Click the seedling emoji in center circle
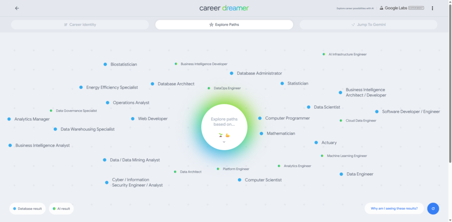The image size is (452, 222). tap(221, 135)
